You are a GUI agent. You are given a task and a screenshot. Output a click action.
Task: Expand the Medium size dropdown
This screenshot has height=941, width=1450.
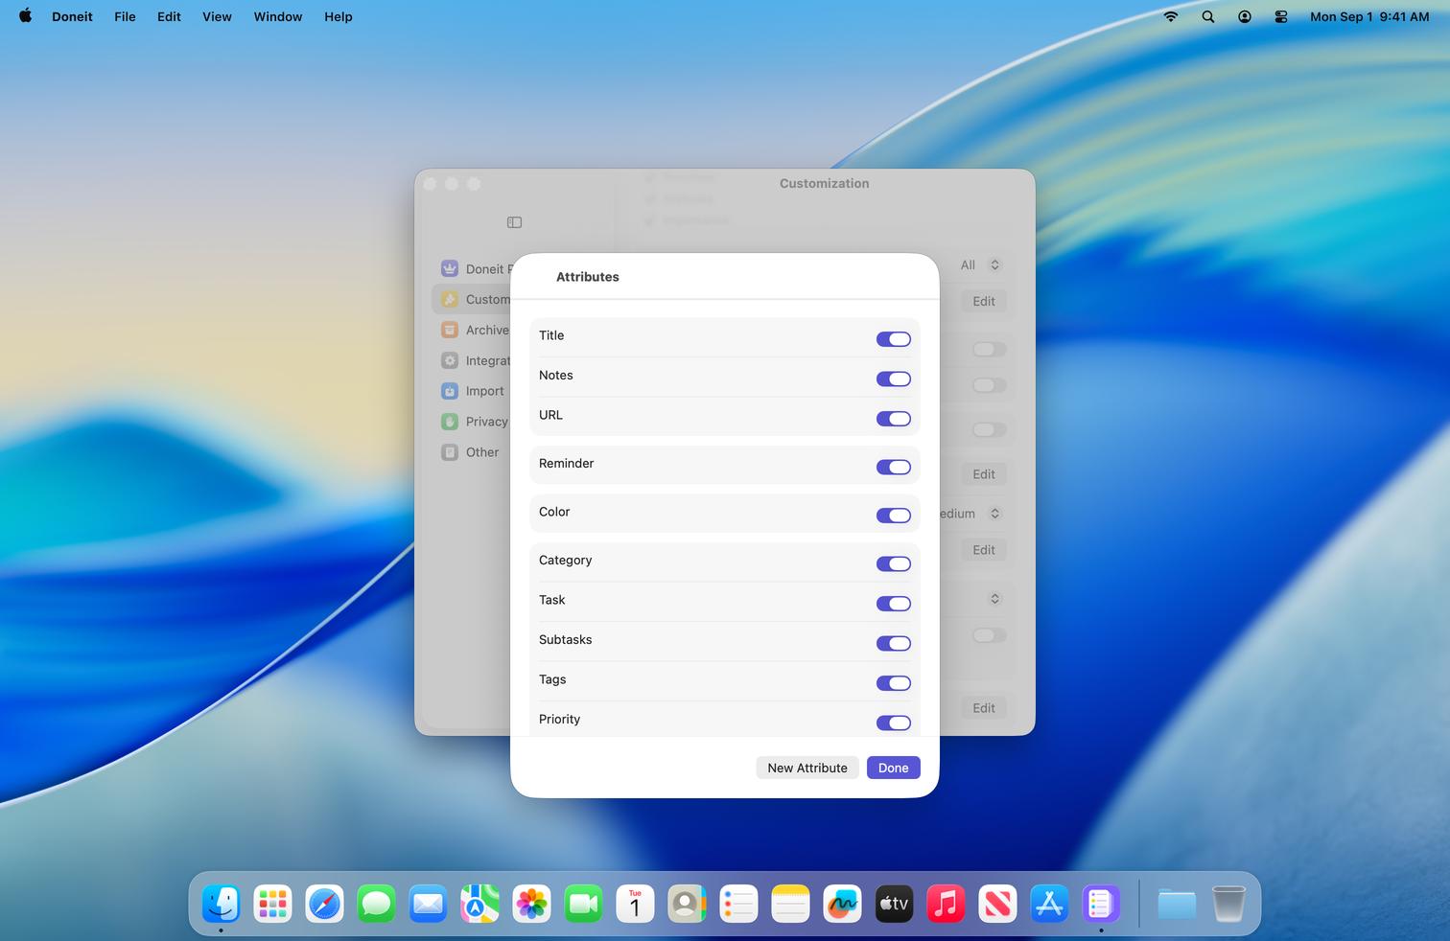[971, 514]
